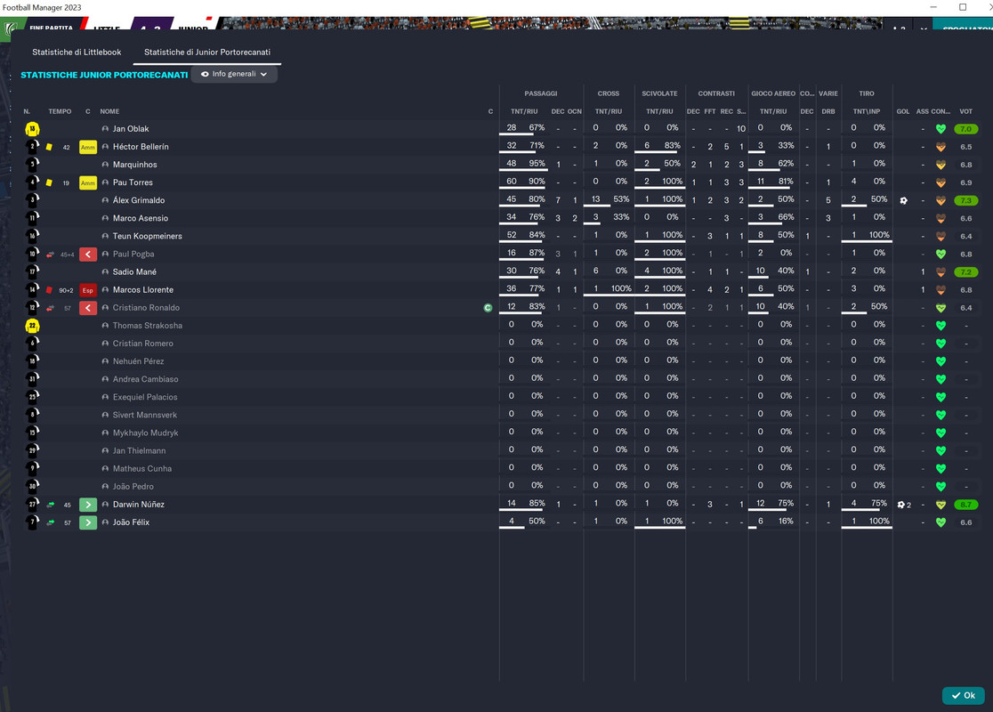
Task: Open Cristian Romero player profile
Action: [x=143, y=344]
